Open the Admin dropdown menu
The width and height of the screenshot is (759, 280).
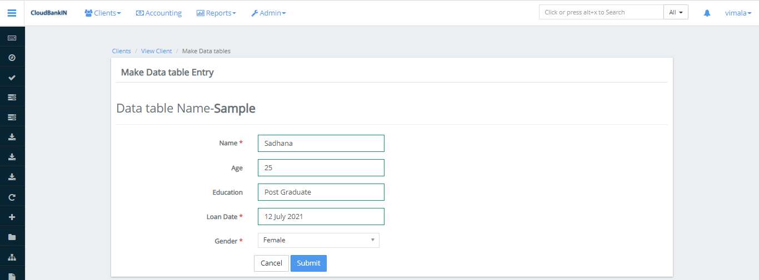pyautogui.click(x=268, y=13)
